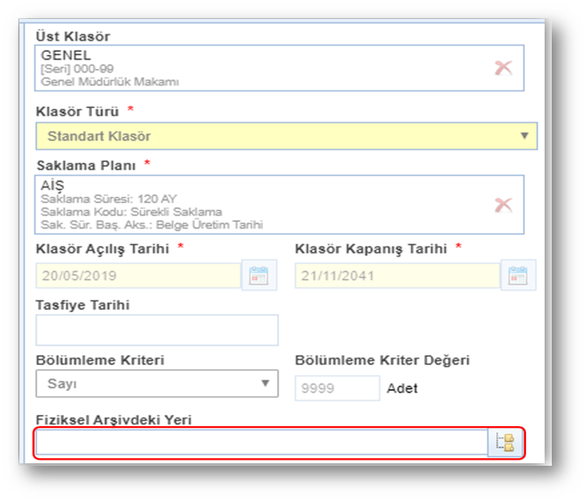Click the 20/05/2019 opening date field

coord(138,276)
